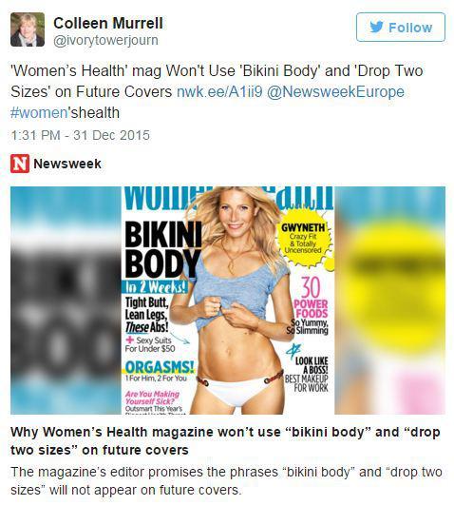This screenshot has height=505, width=454.
Task: Click the card headline about Women's Health magazine
Action: (225, 440)
